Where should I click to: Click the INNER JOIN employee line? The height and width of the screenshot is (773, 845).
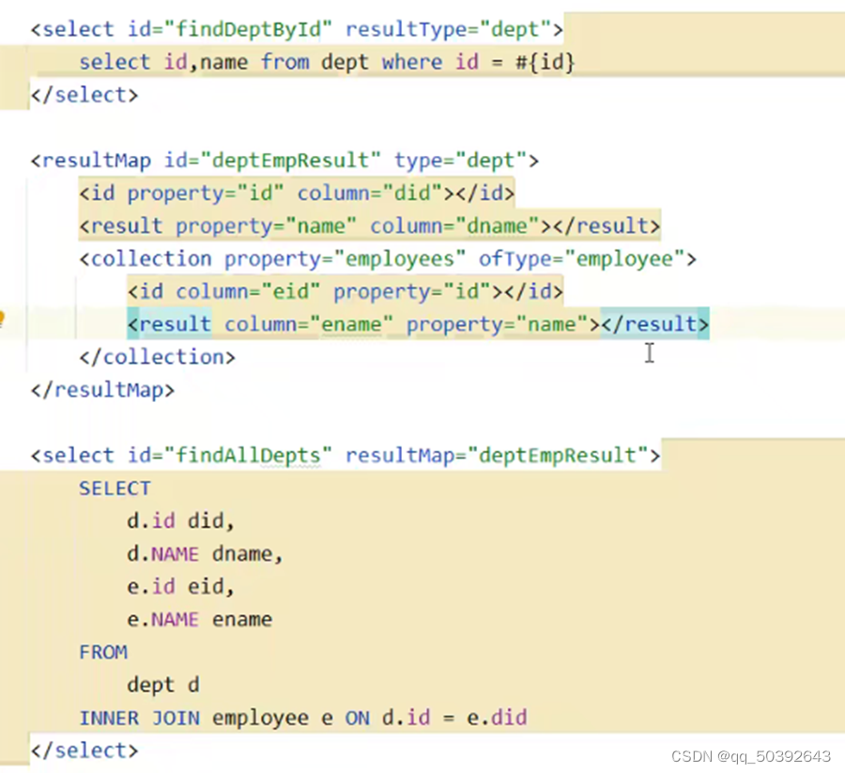[x=303, y=718]
